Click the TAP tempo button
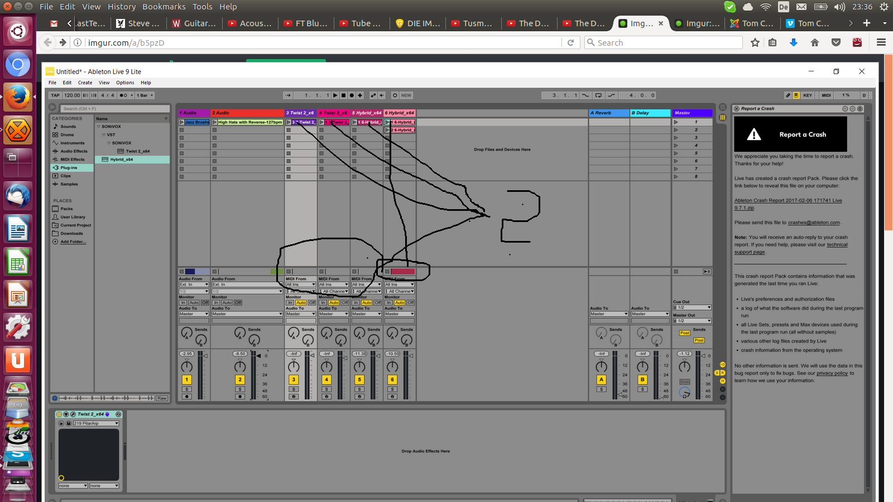This screenshot has height=502, width=893. [x=55, y=95]
